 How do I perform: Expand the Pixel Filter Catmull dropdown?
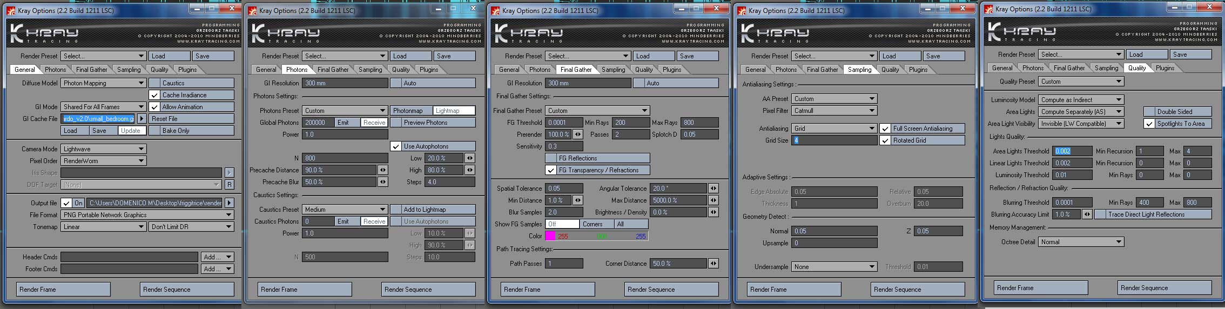point(834,111)
